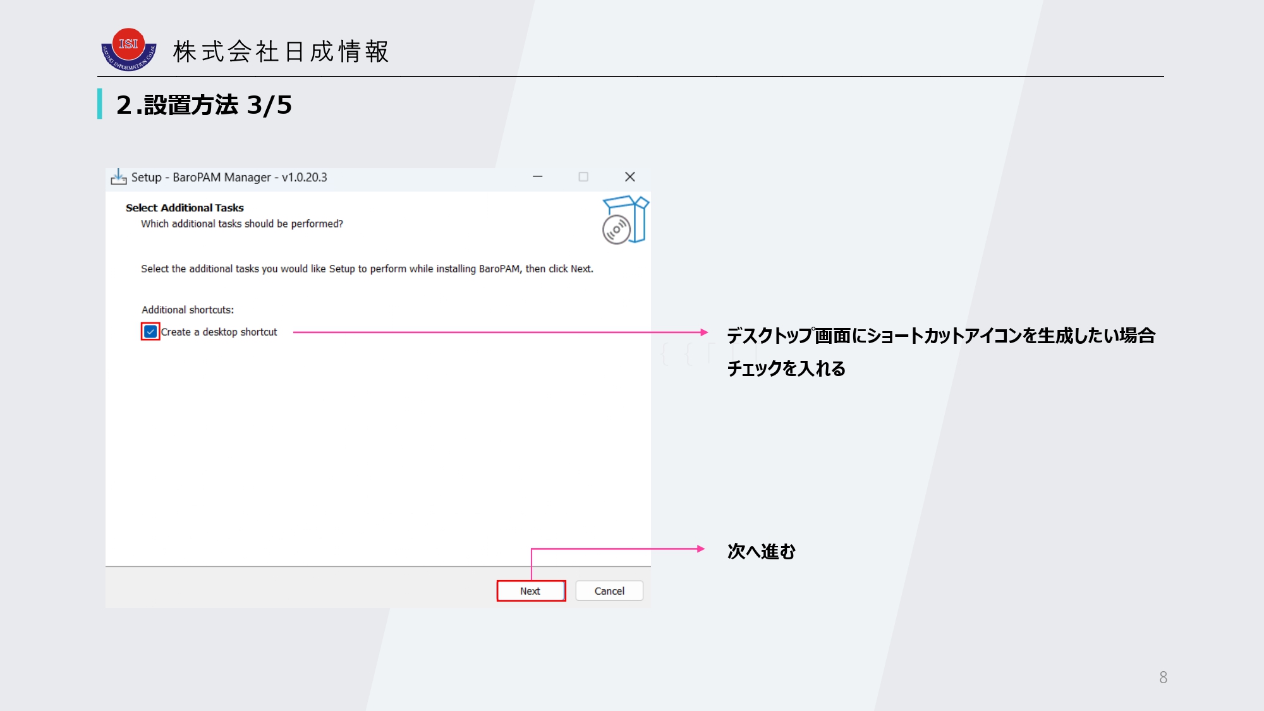Click the window title 'Setup - BaroPAM Manager - v1.0.20.3'

click(229, 177)
